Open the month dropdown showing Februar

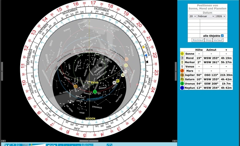click(206, 16)
